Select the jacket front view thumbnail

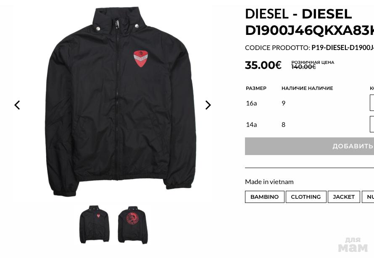95,224
